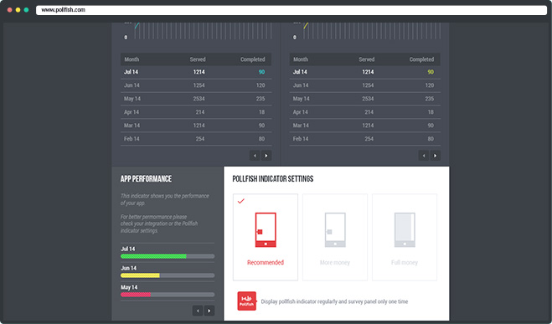Select Feb 14 row in left table
This screenshot has height=324, width=552.
196,139
